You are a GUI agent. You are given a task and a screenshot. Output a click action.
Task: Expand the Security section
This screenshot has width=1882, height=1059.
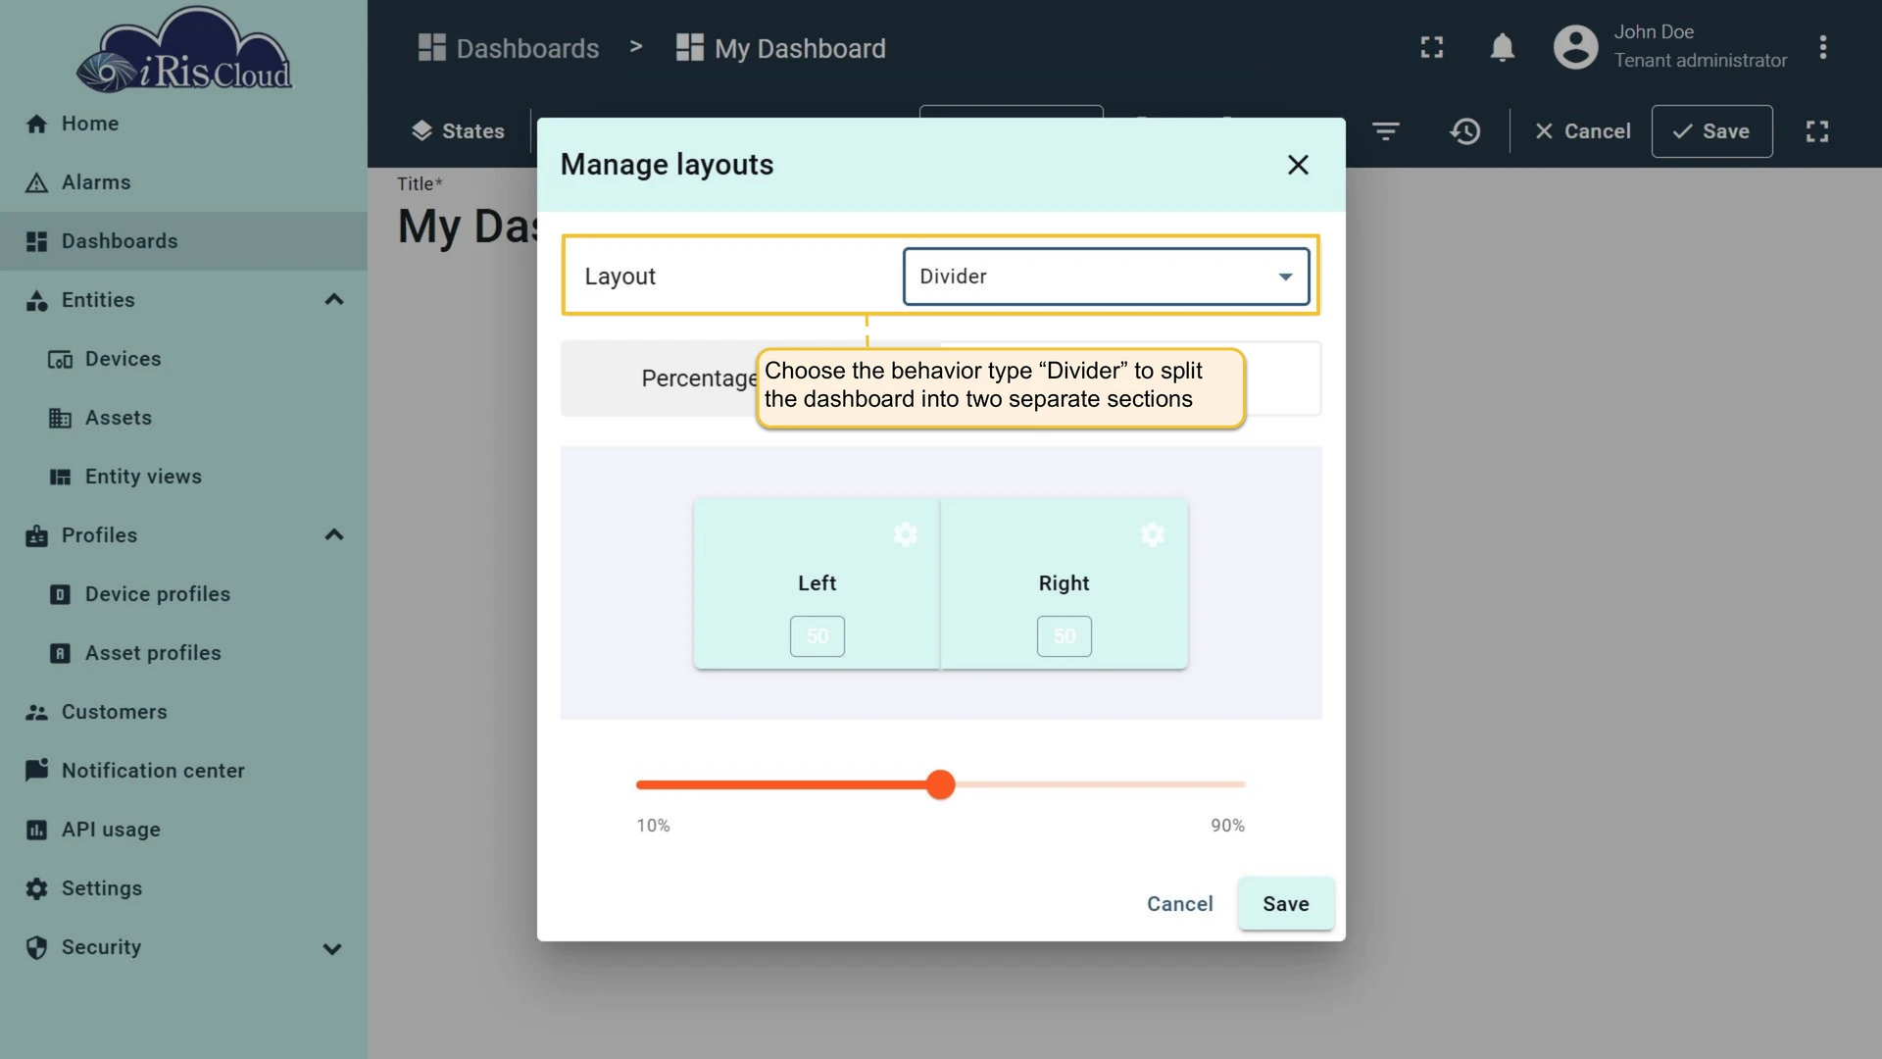tap(332, 948)
